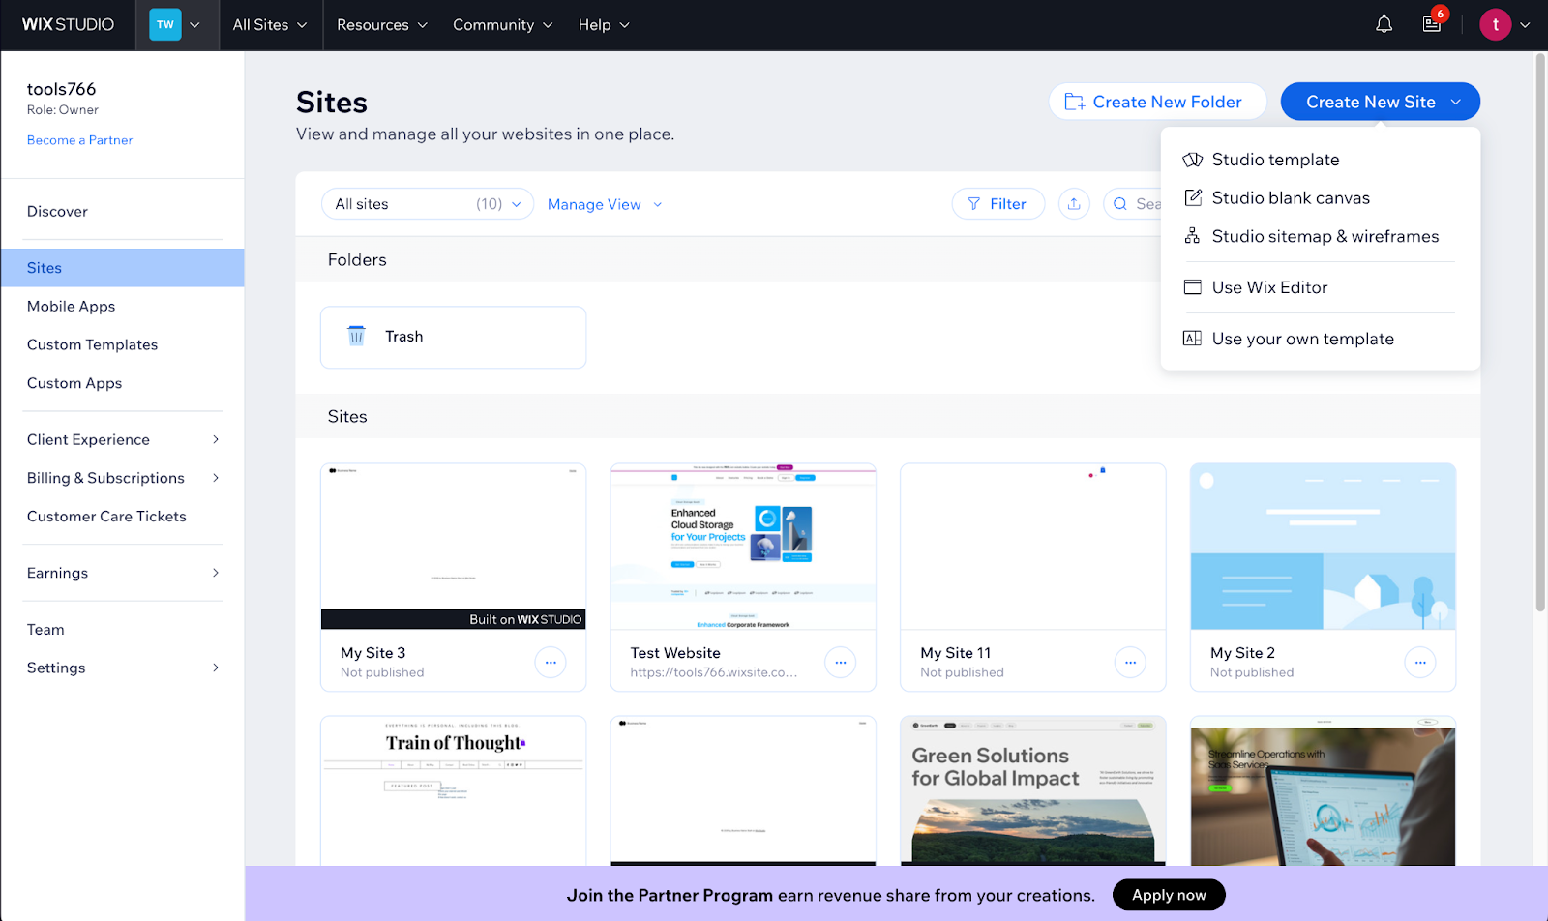Open Test Website more actions menu

(840, 663)
